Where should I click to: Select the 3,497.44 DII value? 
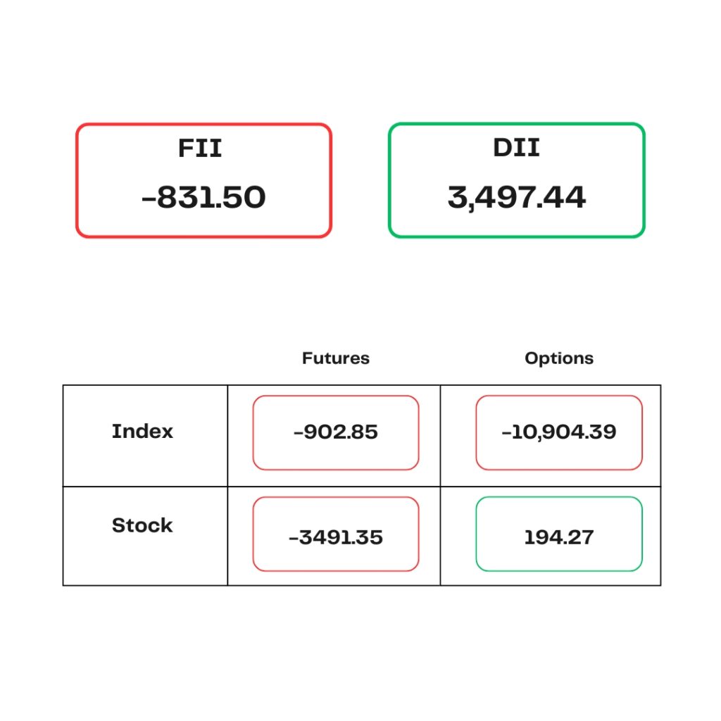516,198
